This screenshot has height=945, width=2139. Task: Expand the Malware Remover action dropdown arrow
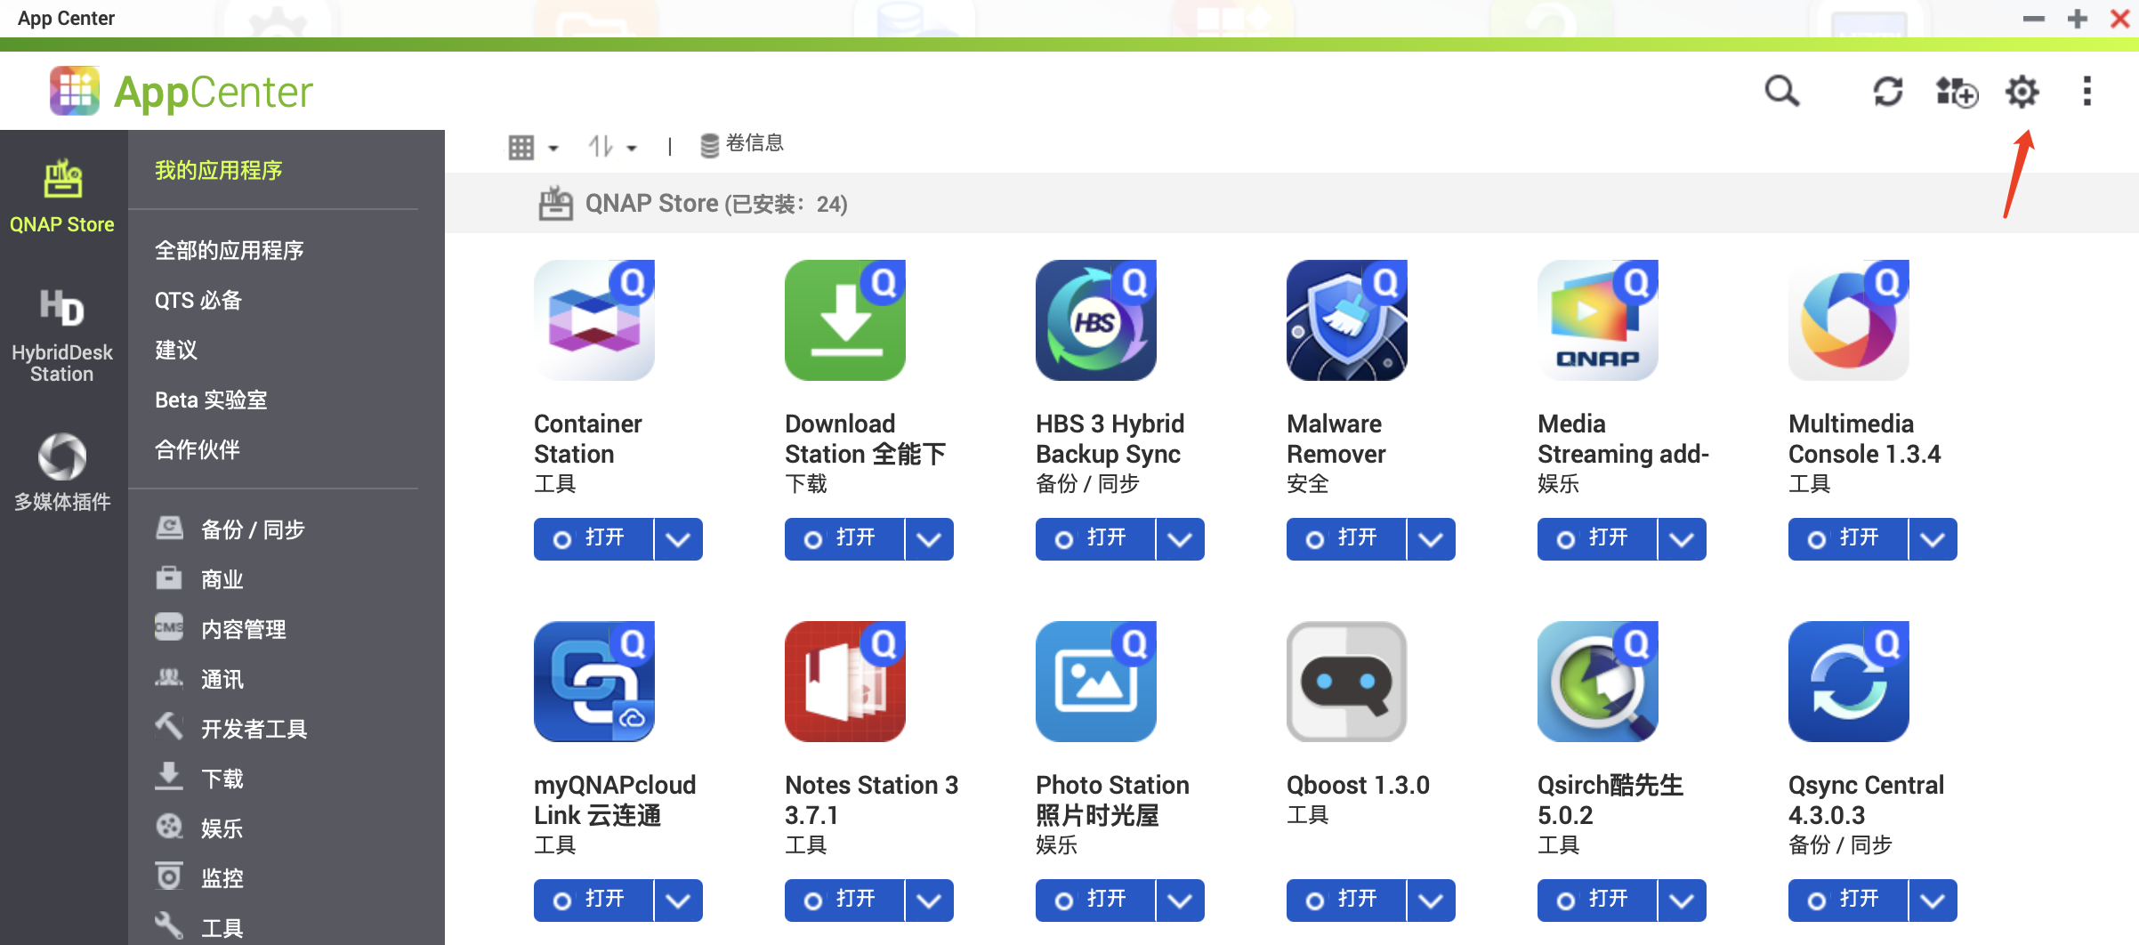point(1431,539)
